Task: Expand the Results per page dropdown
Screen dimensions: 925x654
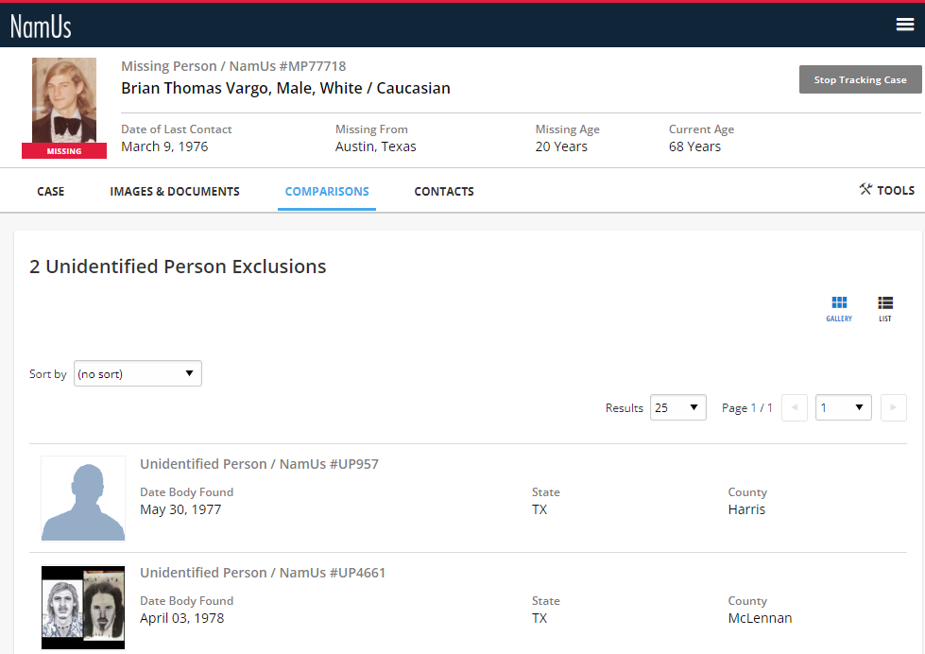Action: pyautogui.click(x=677, y=407)
